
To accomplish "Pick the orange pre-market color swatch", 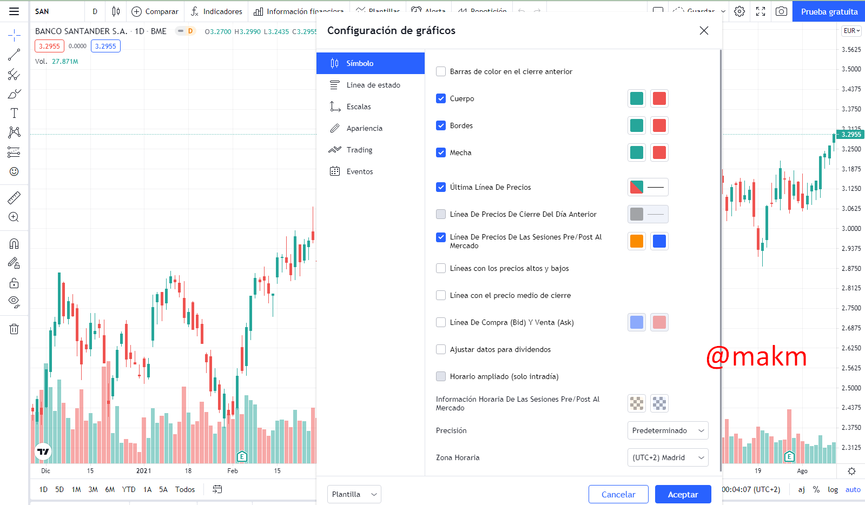I will tap(637, 241).
